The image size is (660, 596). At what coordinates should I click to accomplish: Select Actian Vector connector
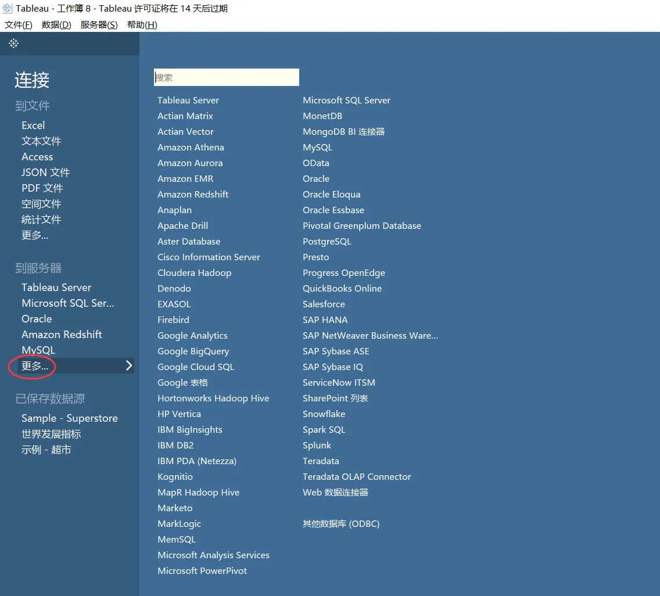(186, 132)
